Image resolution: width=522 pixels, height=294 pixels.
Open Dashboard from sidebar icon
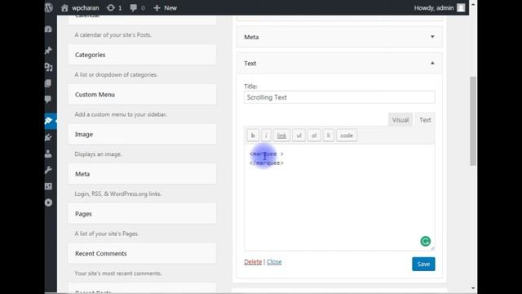[49, 29]
